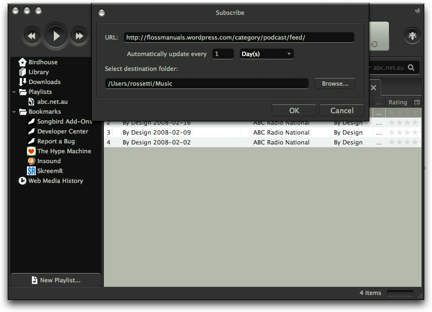The width and height of the screenshot is (432, 312).
Task: Click the bug report icon top right
Action: coord(412,35)
